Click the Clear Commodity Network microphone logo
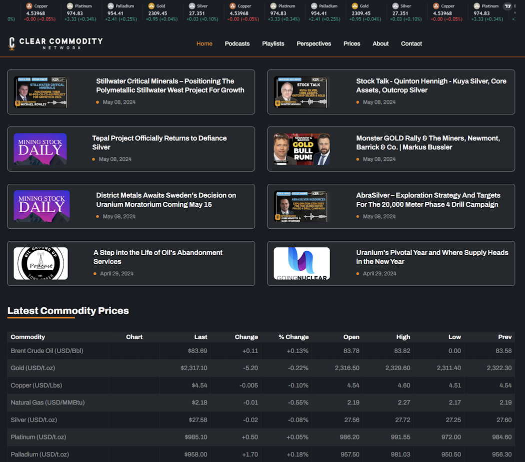The height and width of the screenshot is (462, 525). (x=12, y=43)
